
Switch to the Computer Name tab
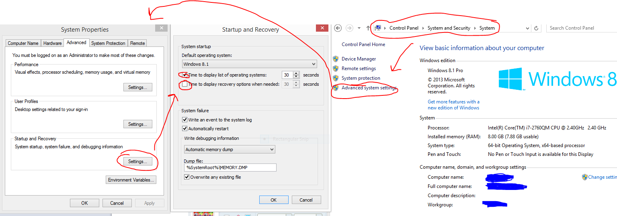pyautogui.click(x=23, y=43)
